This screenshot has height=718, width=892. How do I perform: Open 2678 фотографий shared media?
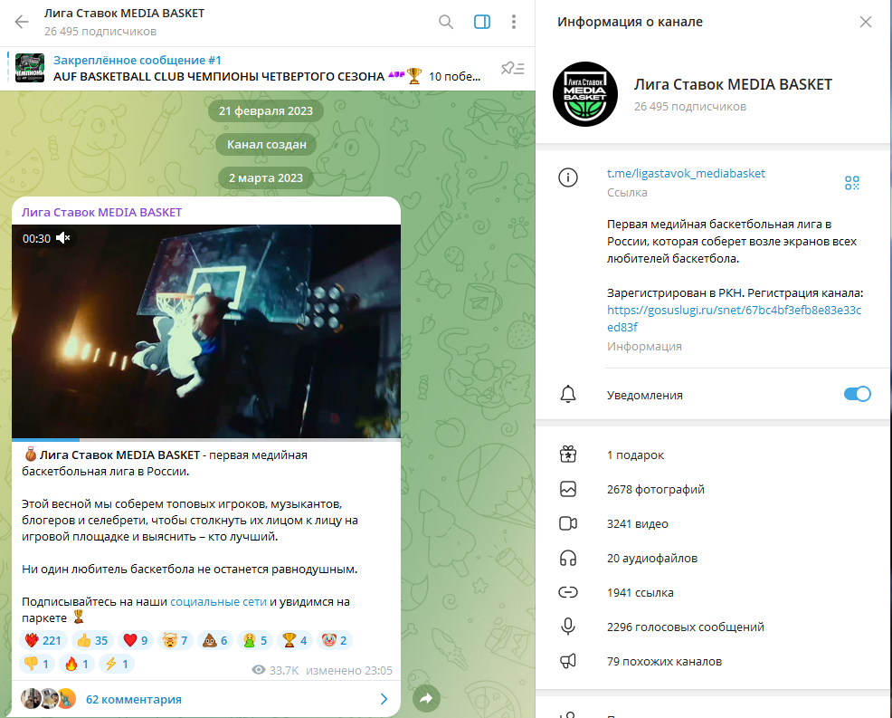(714, 489)
